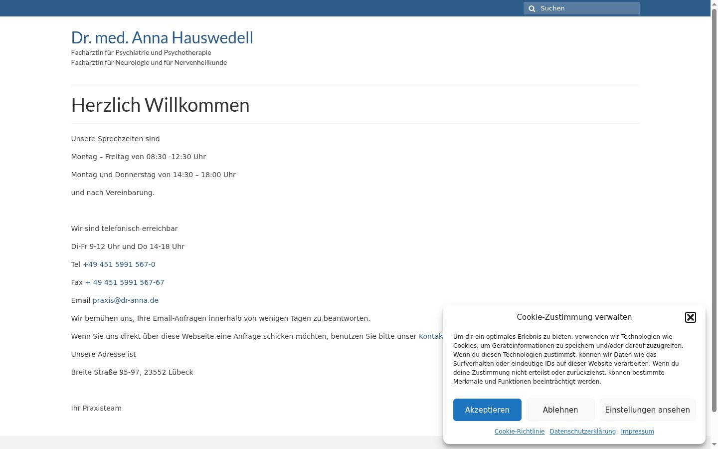Image resolution: width=718 pixels, height=449 pixels.
Task: Open the Impressum link in cookie dialog
Action: tap(637, 432)
